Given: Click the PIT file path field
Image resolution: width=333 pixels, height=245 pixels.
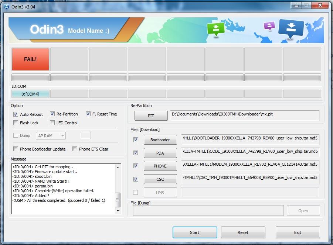Looking at the screenshot, I should 245,115.
